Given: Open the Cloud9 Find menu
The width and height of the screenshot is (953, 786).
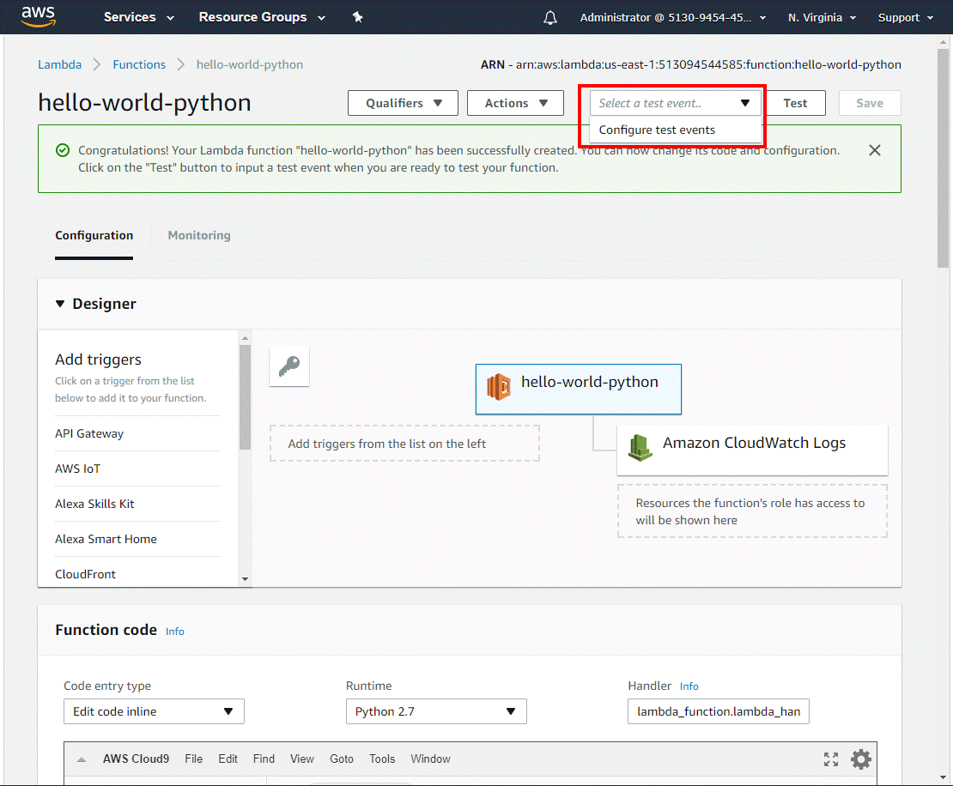Looking at the screenshot, I should tap(264, 759).
